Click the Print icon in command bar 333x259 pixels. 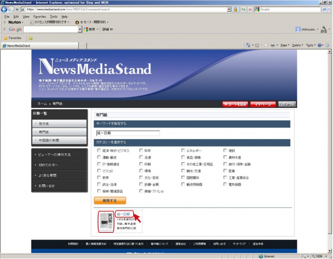[x=273, y=45]
